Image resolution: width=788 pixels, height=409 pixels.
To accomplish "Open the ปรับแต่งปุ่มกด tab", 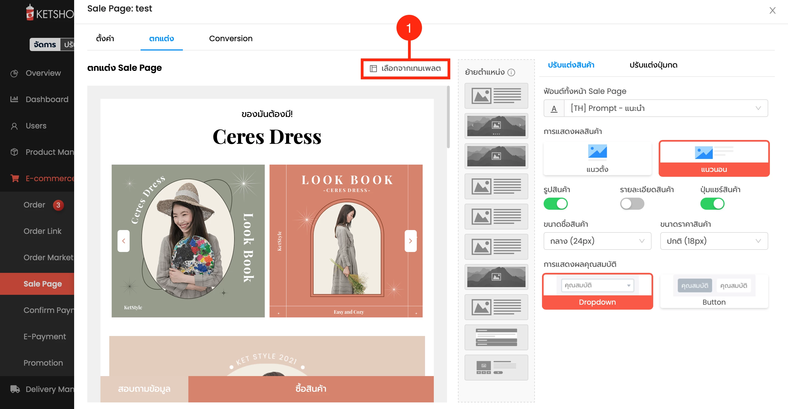I will tap(653, 65).
